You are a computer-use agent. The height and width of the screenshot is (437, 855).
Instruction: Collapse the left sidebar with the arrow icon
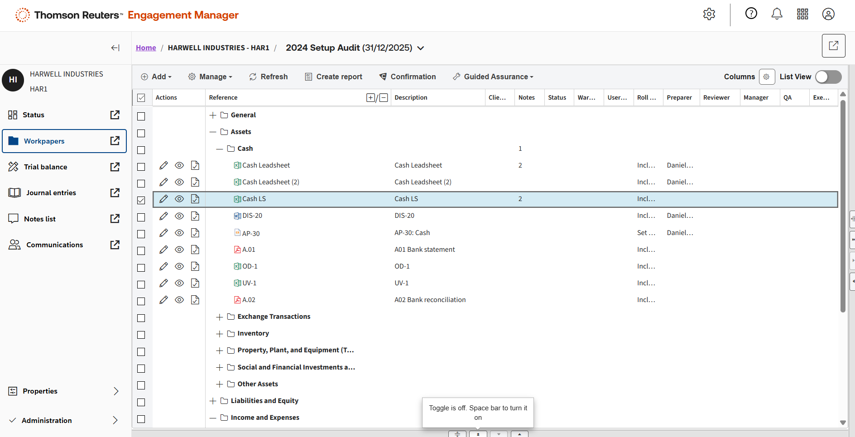pyautogui.click(x=115, y=48)
